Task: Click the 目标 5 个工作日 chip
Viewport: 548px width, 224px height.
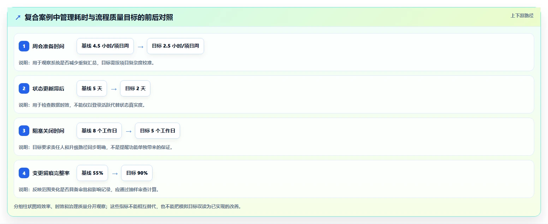Action: [x=157, y=131]
